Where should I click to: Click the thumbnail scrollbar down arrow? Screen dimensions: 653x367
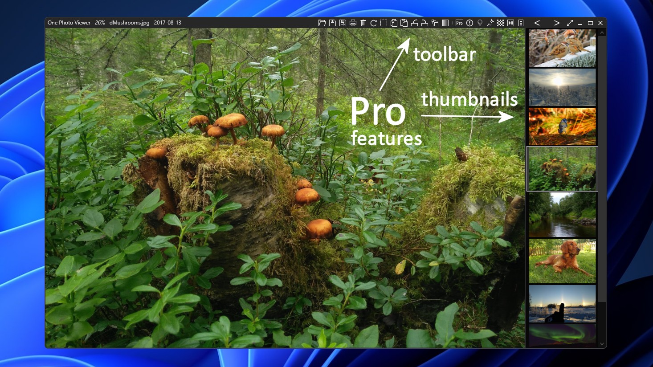(x=602, y=344)
